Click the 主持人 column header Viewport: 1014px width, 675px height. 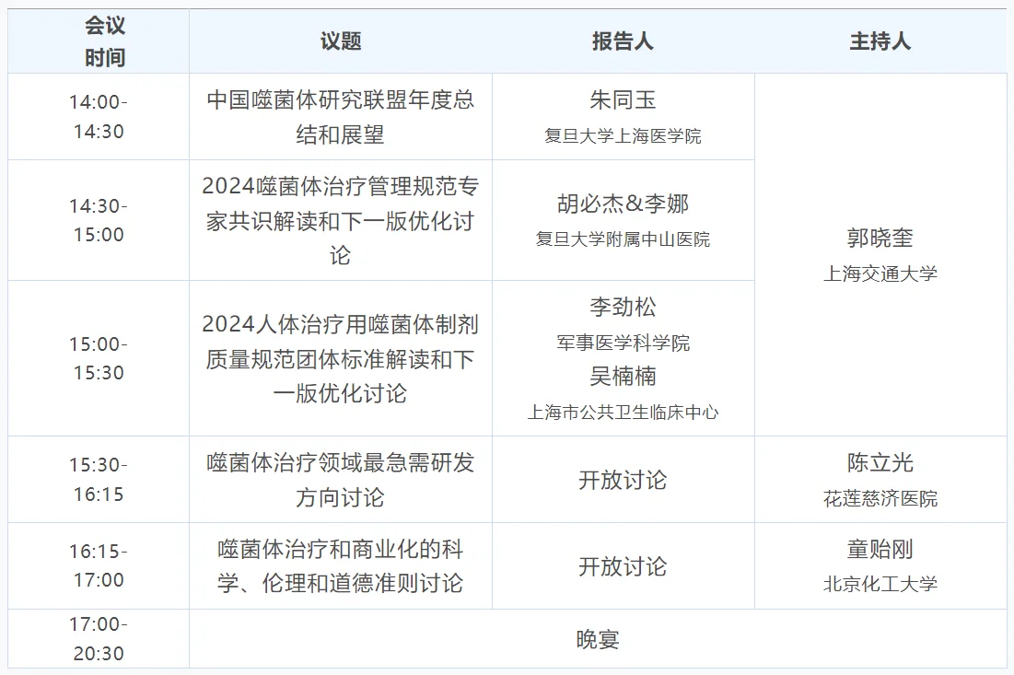pyautogui.click(x=880, y=41)
